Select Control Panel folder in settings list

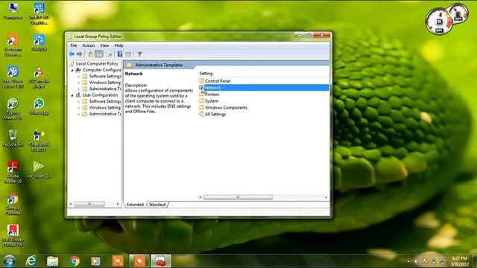[218, 81]
